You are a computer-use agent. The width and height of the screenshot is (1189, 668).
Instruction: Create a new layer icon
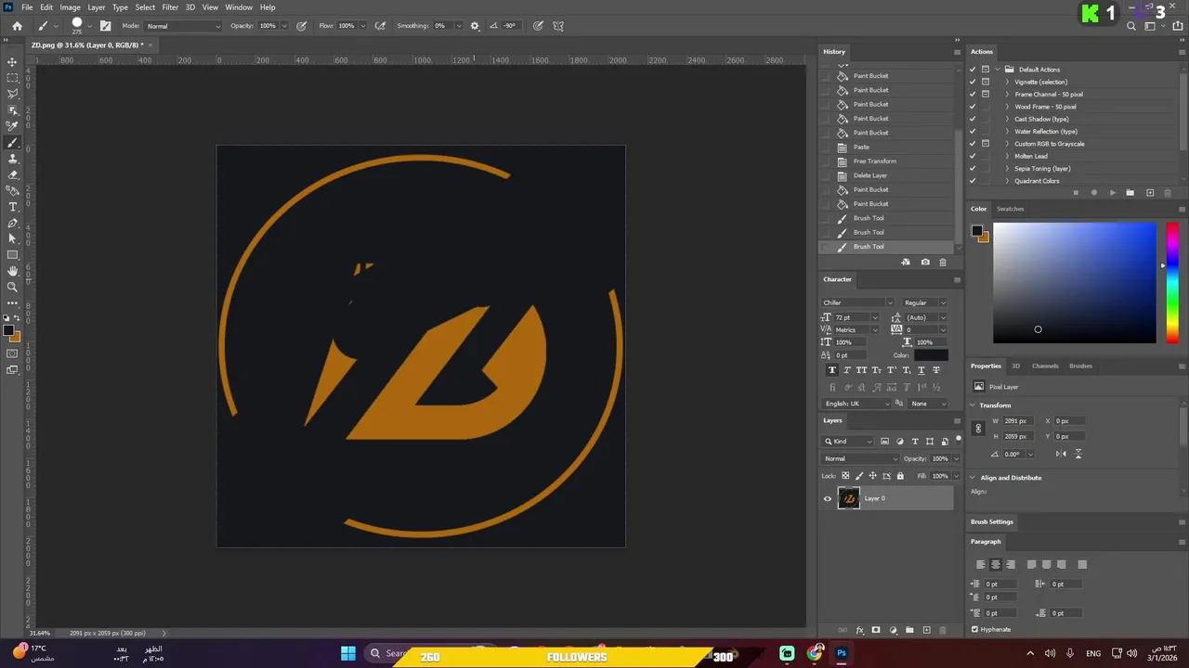[926, 630]
